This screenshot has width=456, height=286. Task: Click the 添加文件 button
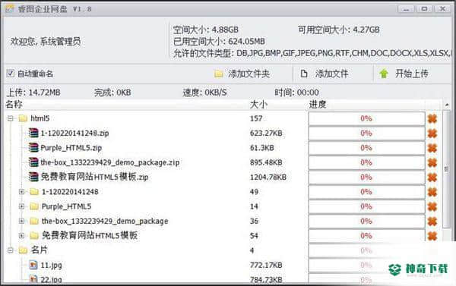[325, 74]
